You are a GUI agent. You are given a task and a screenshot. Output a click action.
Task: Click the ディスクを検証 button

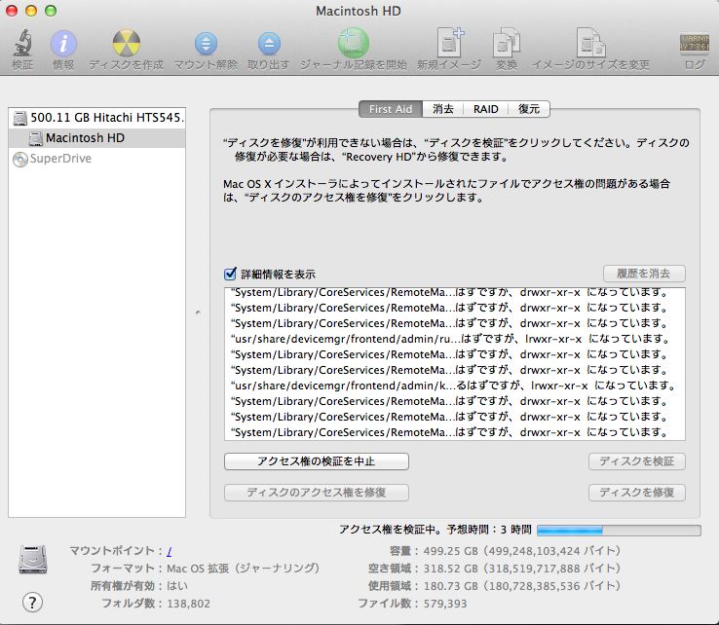click(637, 460)
